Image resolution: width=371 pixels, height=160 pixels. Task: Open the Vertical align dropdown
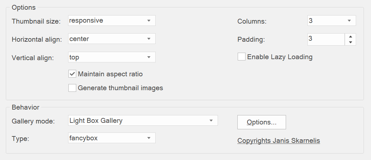pos(112,57)
